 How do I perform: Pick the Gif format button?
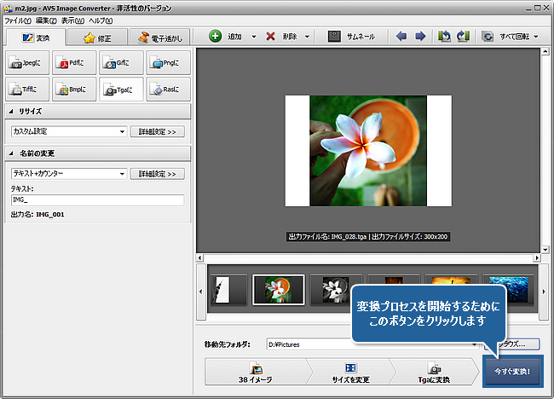pyautogui.click(x=121, y=62)
